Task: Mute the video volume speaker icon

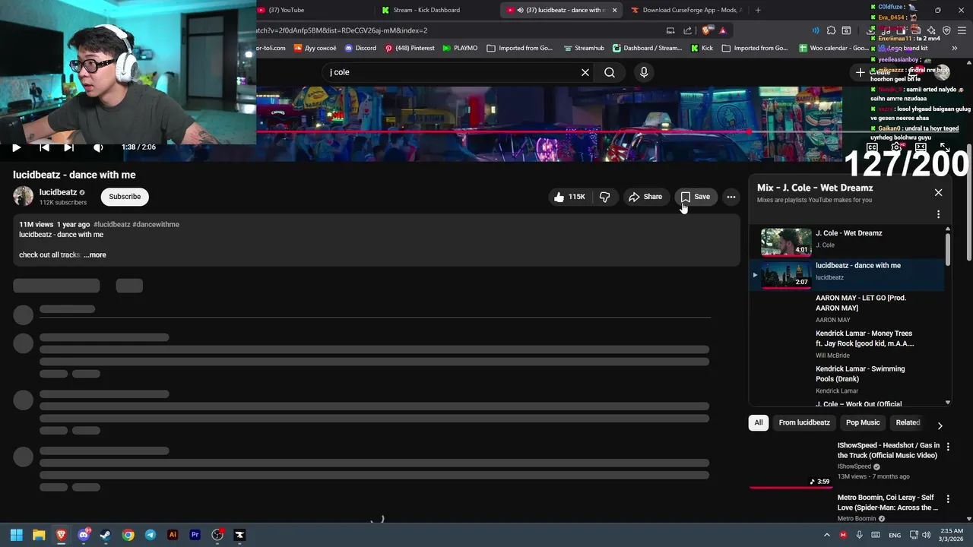Action: pyautogui.click(x=97, y=147)
